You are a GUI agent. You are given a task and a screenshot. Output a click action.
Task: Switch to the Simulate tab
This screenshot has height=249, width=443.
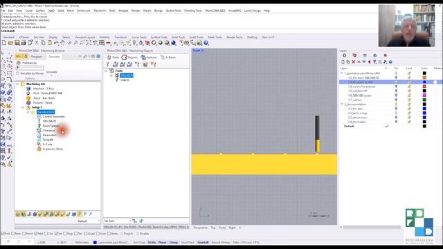54,57
